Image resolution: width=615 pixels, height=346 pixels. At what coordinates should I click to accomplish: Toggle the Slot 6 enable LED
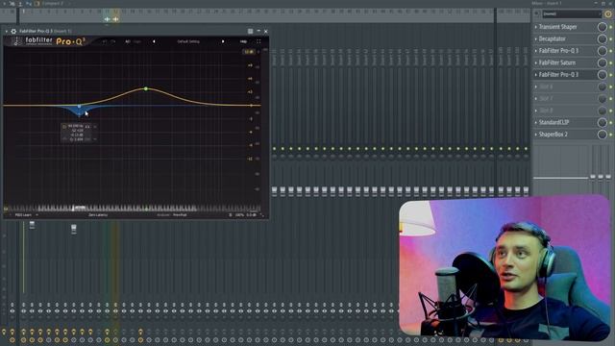[x=611, y=86]
